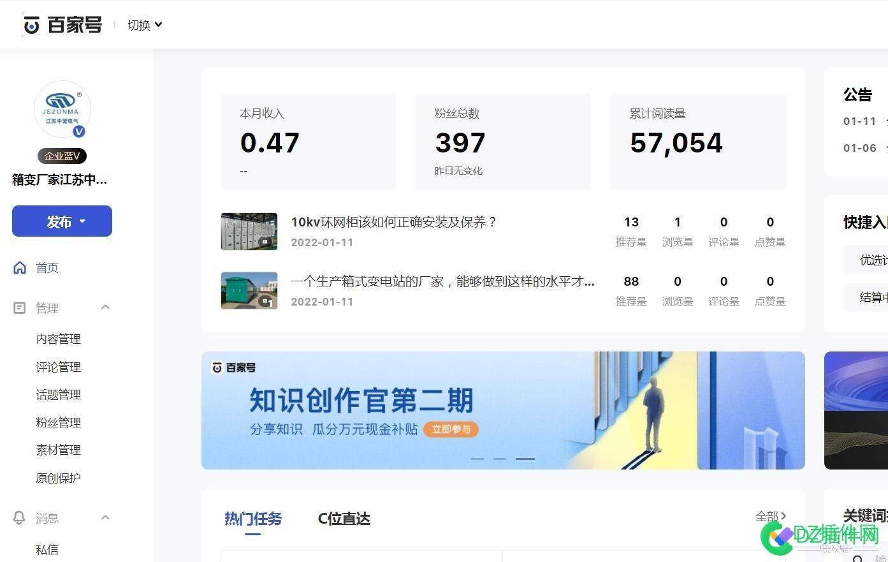The image size is (888, 562).
Task: Click the JSZONMA account avatar
Action: point(62,109)
